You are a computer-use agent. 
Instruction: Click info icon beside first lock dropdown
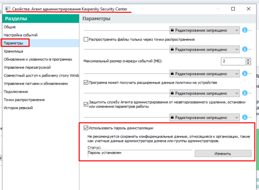pyautogui.click(x=245, y=30)
